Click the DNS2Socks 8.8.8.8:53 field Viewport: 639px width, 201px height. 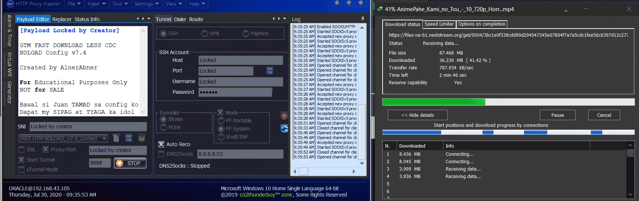[x=240, y=154]
